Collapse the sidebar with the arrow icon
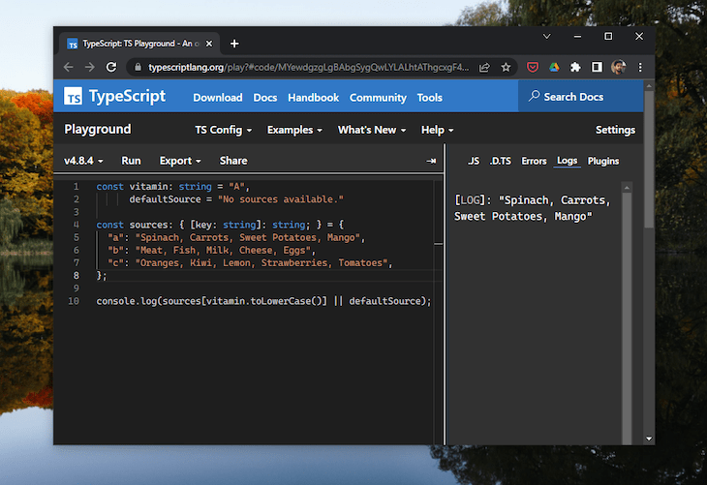Image resolution: width=707 pixels, height=485 pixels. [x=431, y=161]
